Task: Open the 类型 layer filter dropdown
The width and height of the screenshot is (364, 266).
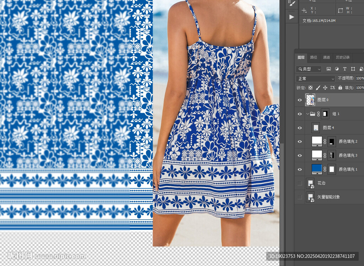Action: point(309,69)
